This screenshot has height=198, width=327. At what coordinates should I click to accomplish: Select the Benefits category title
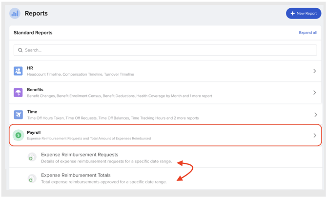click(x=35, y=90)
